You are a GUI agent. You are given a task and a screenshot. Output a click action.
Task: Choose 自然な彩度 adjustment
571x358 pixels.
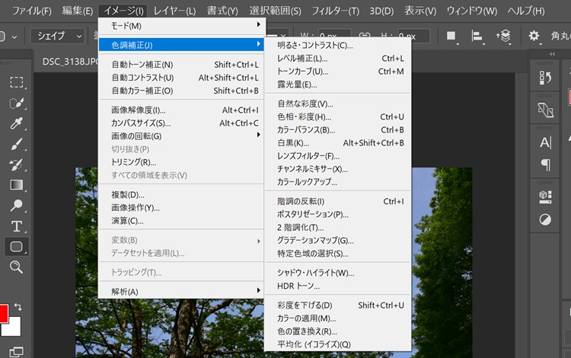point(339,104)
